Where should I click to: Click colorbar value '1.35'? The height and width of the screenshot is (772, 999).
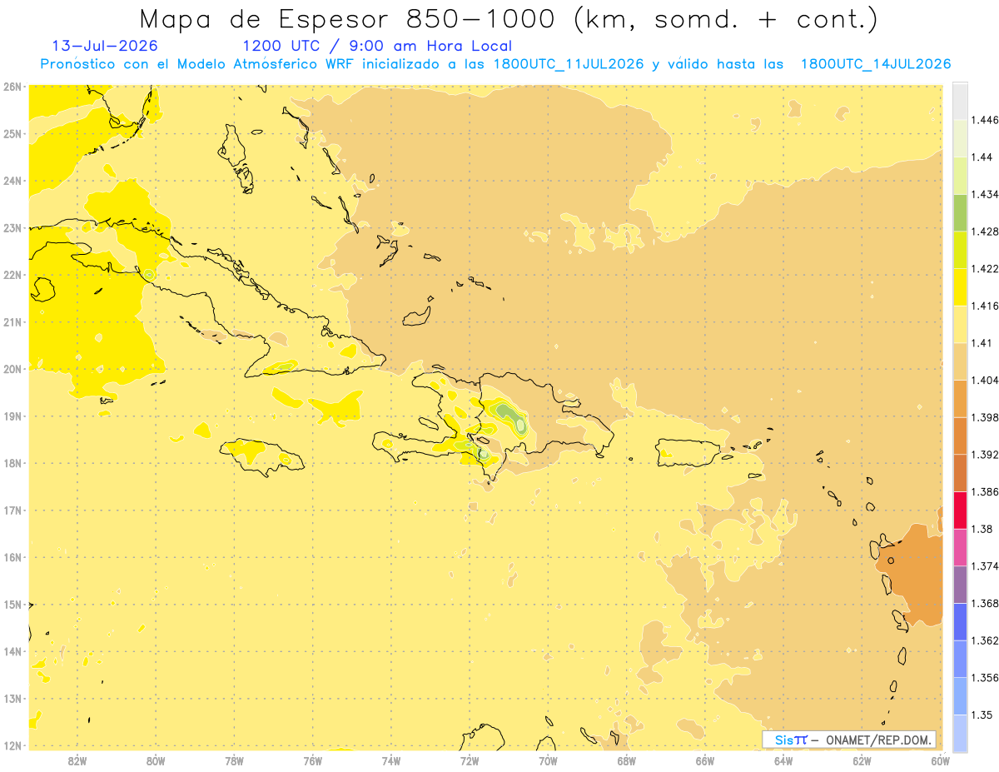(x=982, y=715)
